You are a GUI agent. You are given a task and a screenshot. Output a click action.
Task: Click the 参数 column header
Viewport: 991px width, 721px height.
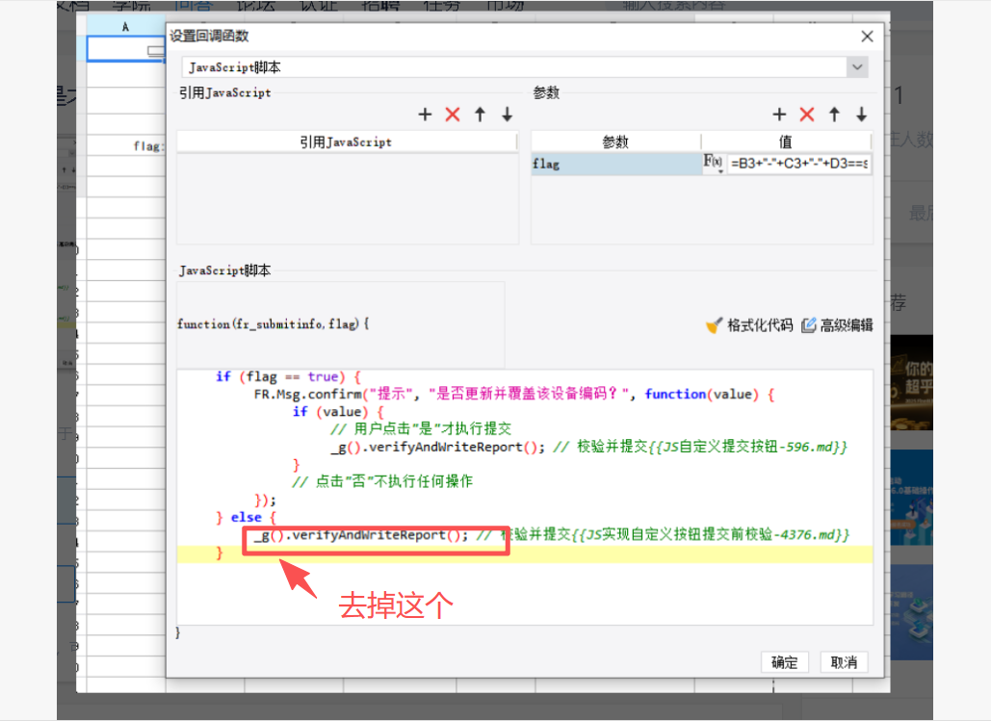[x=615, y=142]
